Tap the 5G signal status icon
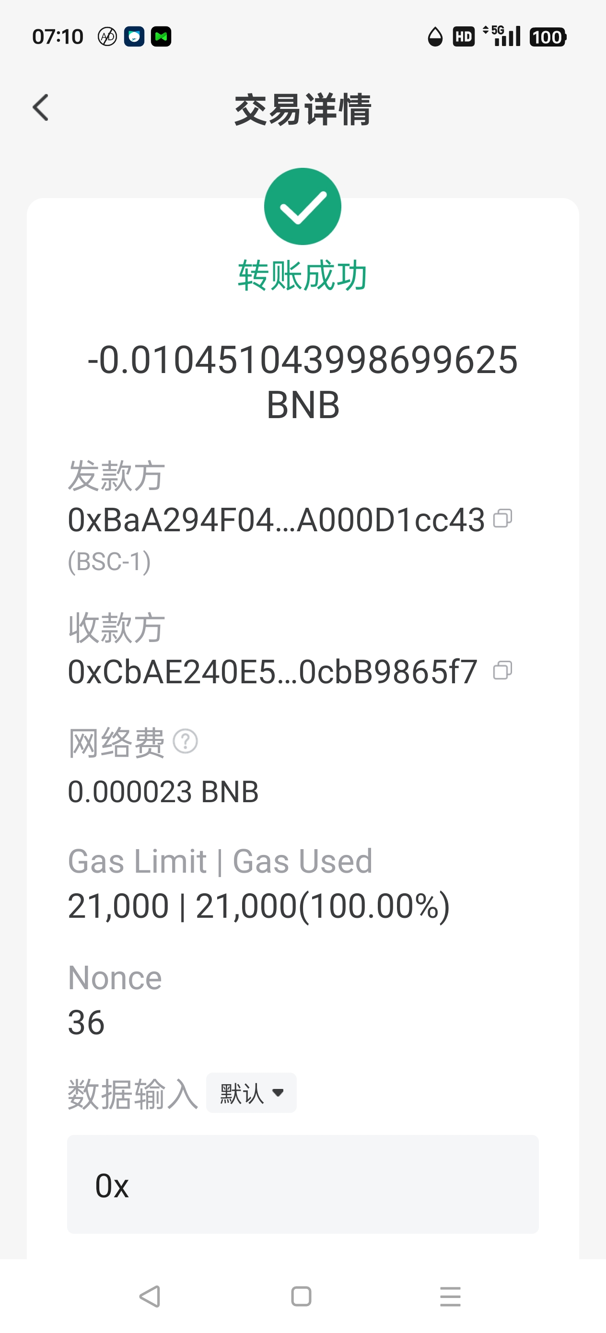The width and height of the screenshot is (606, 1333). (x=501, y=36)
